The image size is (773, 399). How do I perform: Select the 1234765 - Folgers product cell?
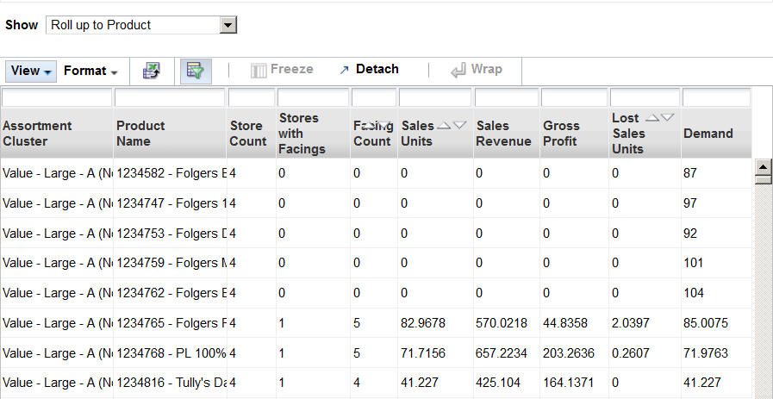pos(170,323)
